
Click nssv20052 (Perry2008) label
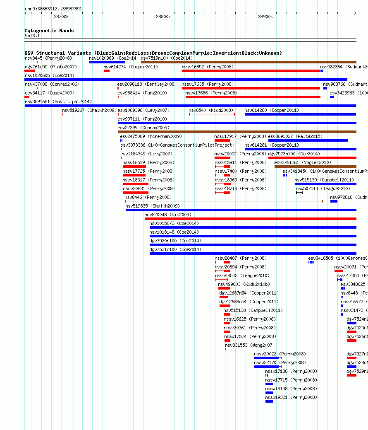point(240,154)
